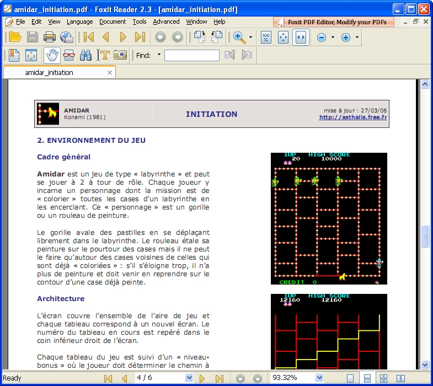
Task: Click the Open file folder icon
Action: (x=15, y=37)
